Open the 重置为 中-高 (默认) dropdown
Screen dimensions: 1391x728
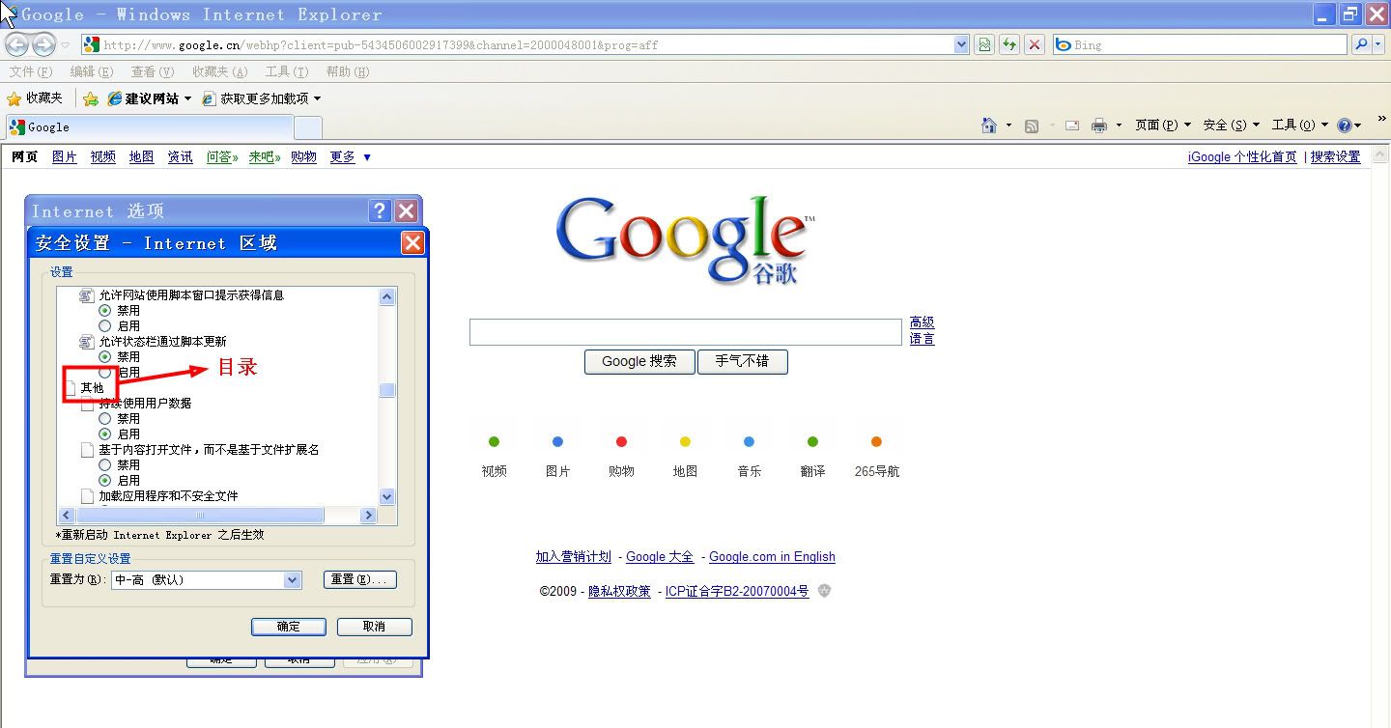point(293,580)
